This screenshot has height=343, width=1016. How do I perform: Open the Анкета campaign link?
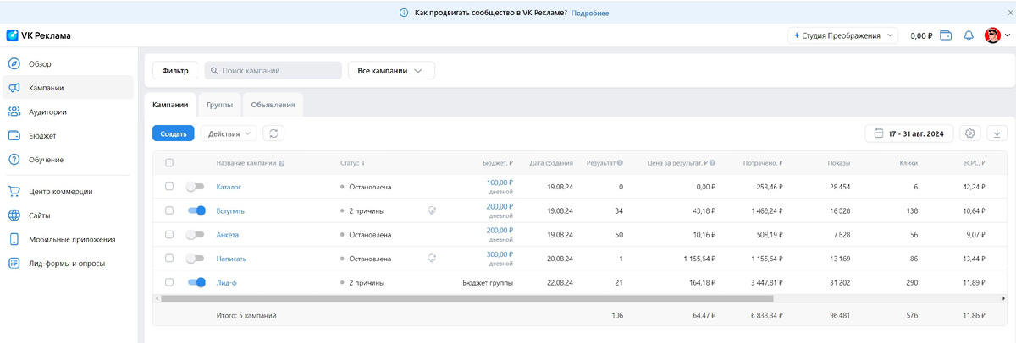click(x=228, y=234)
